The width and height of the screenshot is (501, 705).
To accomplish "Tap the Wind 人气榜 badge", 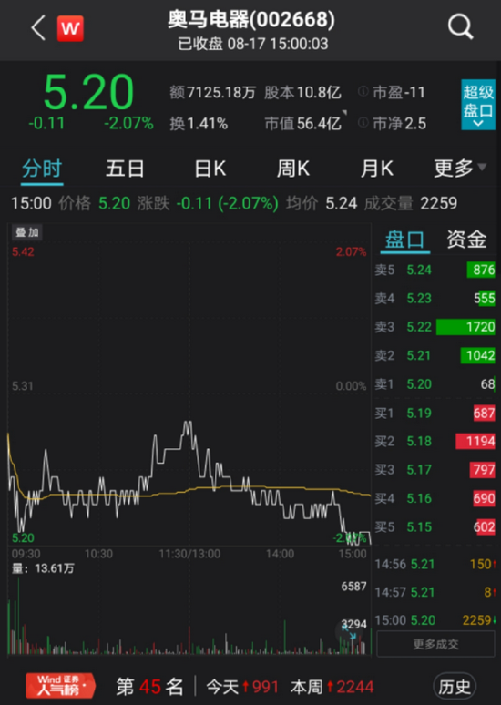I will (x=60, y=686).
